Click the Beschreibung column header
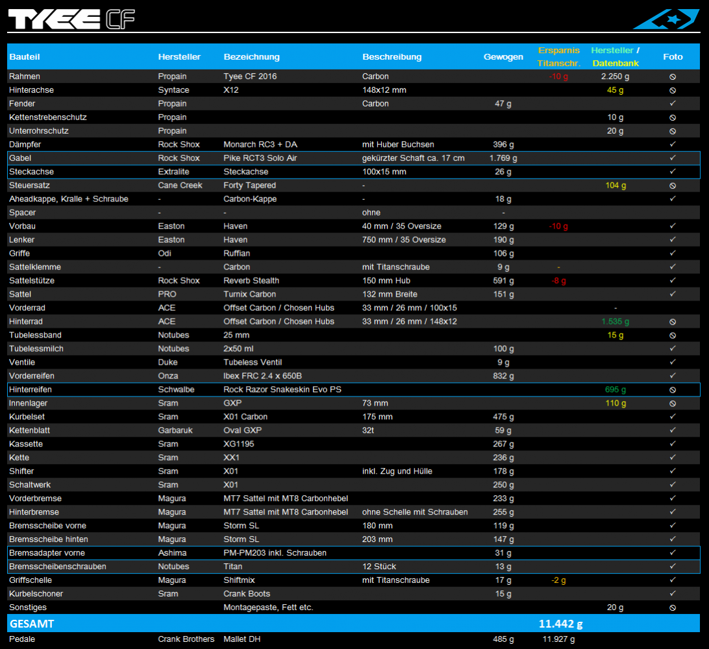The image size is (709, 649). point(392,57)
